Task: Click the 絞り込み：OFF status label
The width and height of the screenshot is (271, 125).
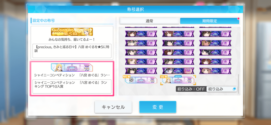Action: tap(191, 89)
